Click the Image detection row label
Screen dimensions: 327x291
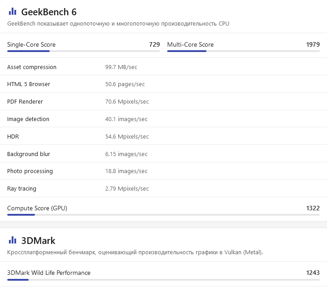(x=28, y=119)
